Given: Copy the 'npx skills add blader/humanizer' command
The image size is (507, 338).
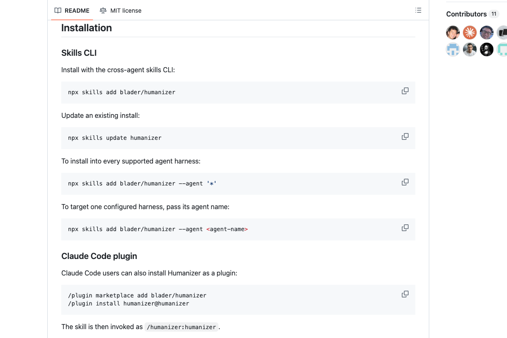Looking at the screenshot, I should click(405, 91).
